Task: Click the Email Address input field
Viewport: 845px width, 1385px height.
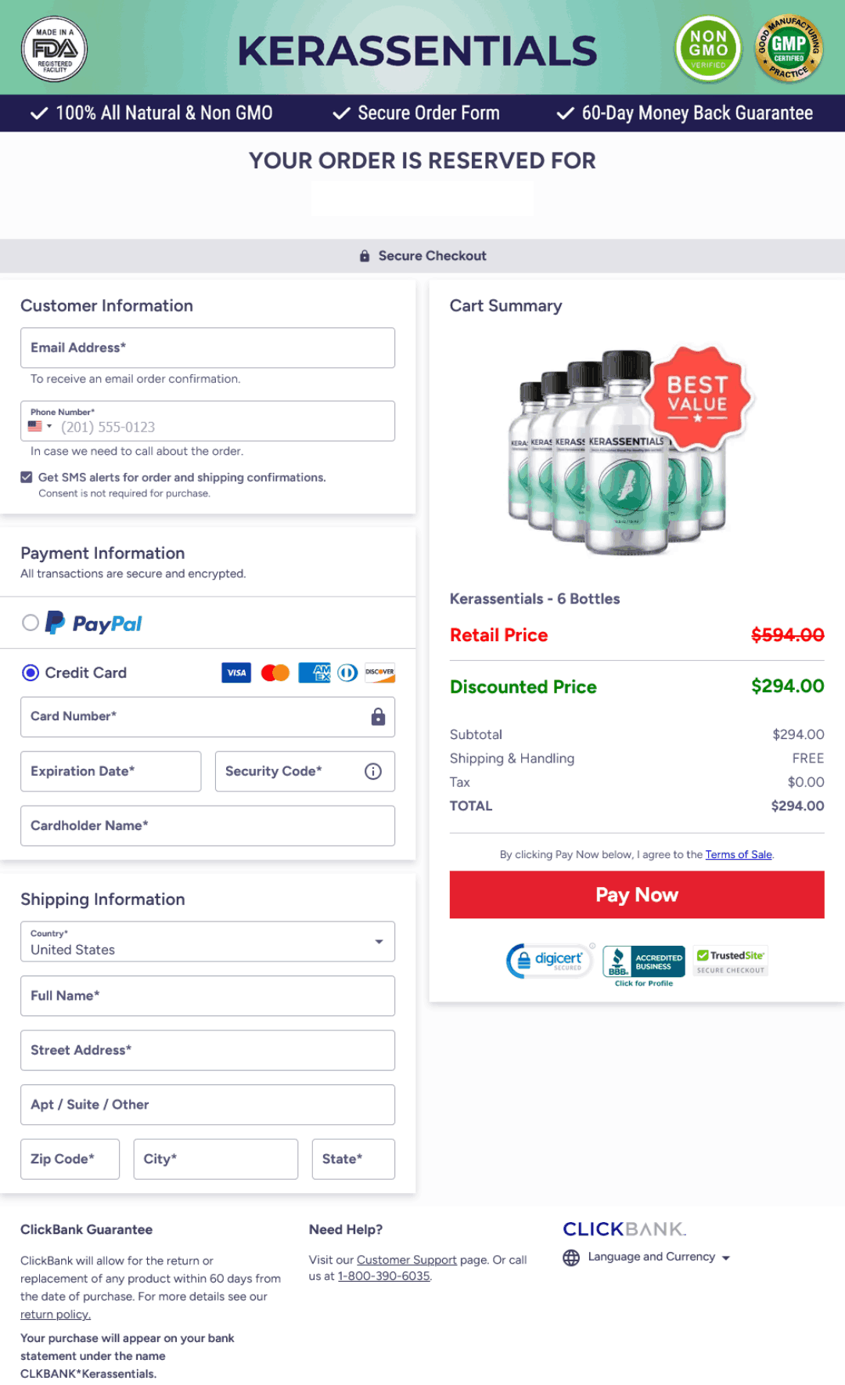Action: pyautogui.click(x=207, y=348)
